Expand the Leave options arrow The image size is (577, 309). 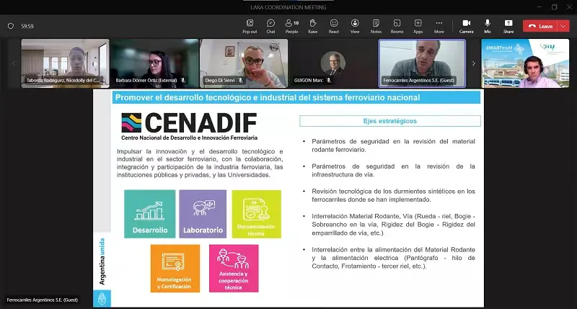[563, 26]
